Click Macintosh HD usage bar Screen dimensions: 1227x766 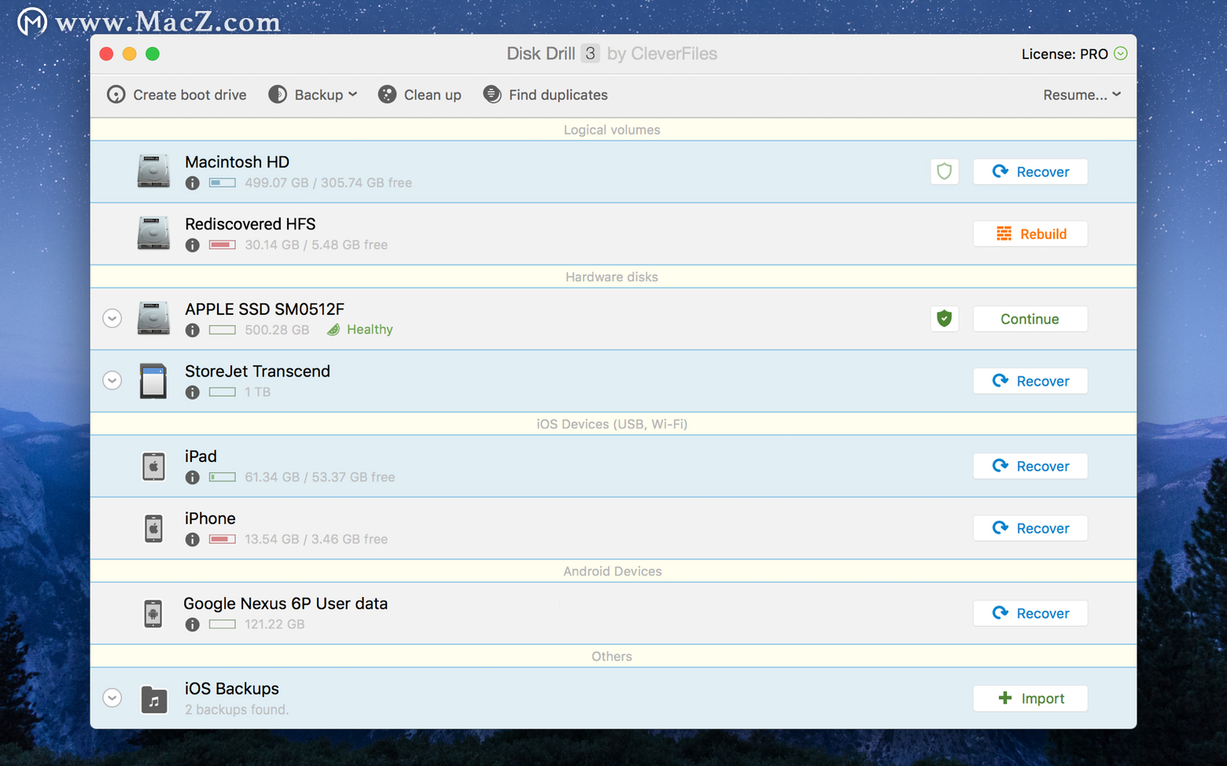[x=223, y=183]
